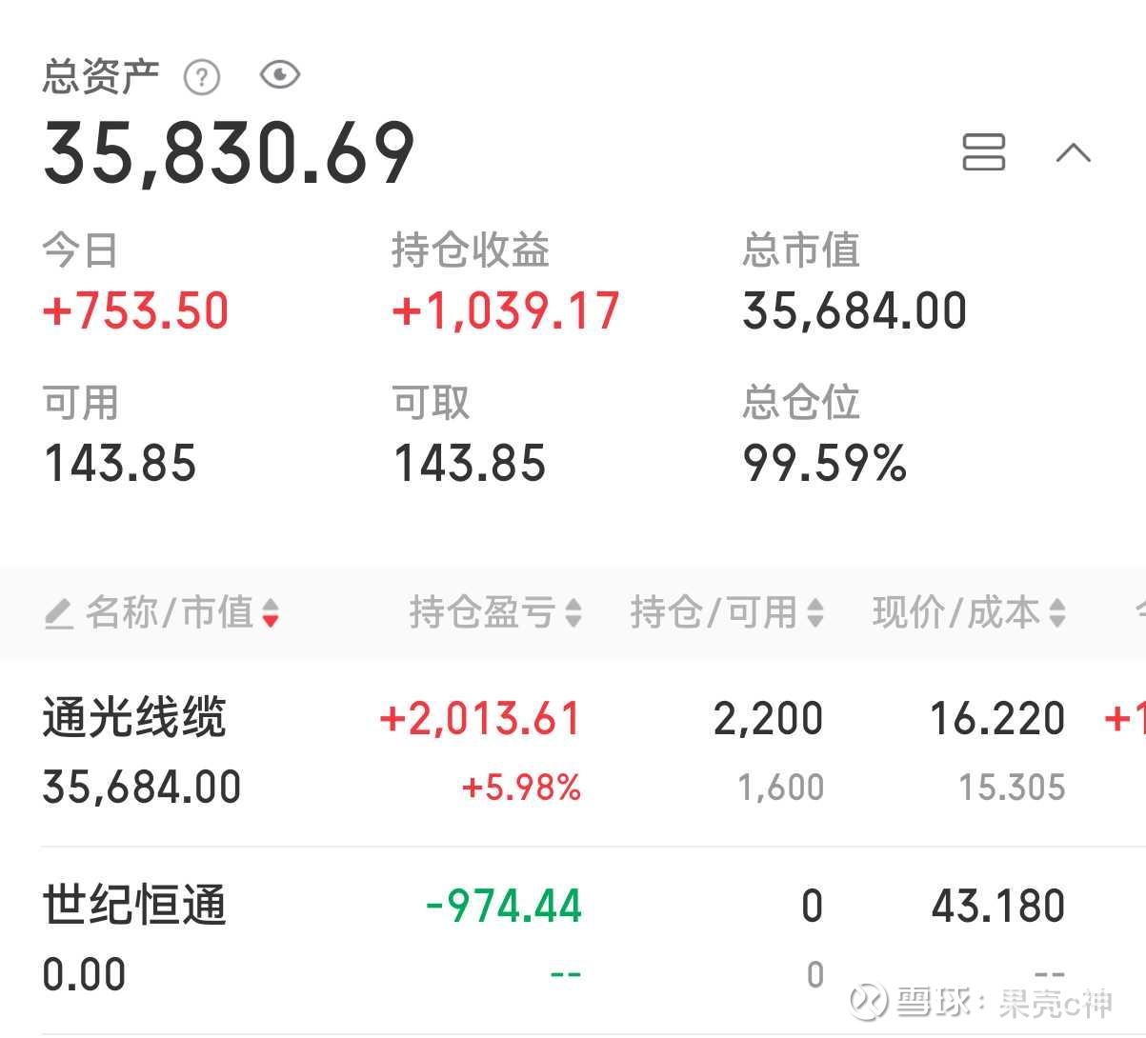Click the 通光线缆 profit +2,013.61
The image size is (1146, 1038).
click(x=480, y=719)
